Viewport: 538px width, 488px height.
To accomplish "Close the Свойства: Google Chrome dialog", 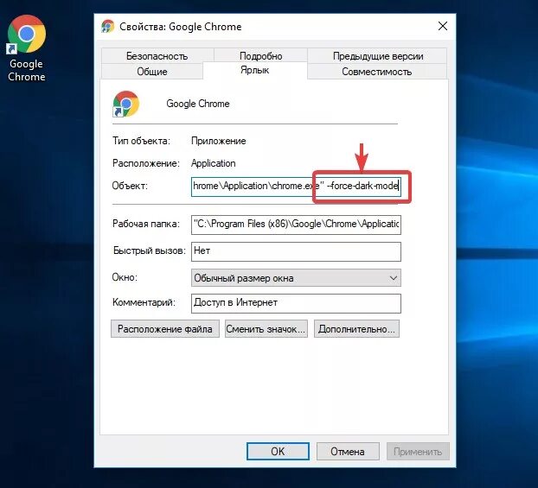I will coord(443,26).
